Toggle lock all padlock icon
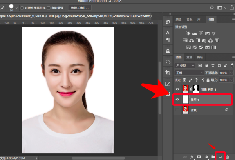The width and height of the screenshot is (235, 160). (x=208, y=80)
